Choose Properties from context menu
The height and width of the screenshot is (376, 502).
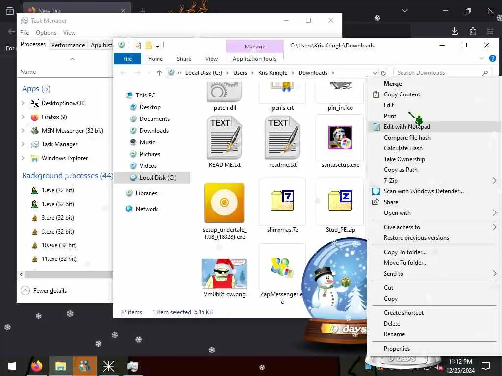click(x=434, y=348)
